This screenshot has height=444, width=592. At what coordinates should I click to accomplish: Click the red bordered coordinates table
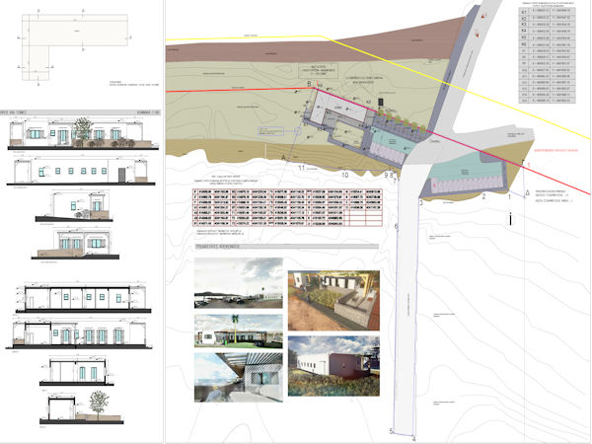(287, 207)
